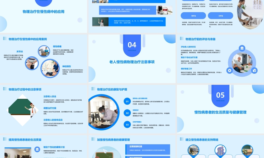This screenshot has width=264, height=158.
Task: Click circular photo beside 慢性疼痛 heading
Action: 44,51
